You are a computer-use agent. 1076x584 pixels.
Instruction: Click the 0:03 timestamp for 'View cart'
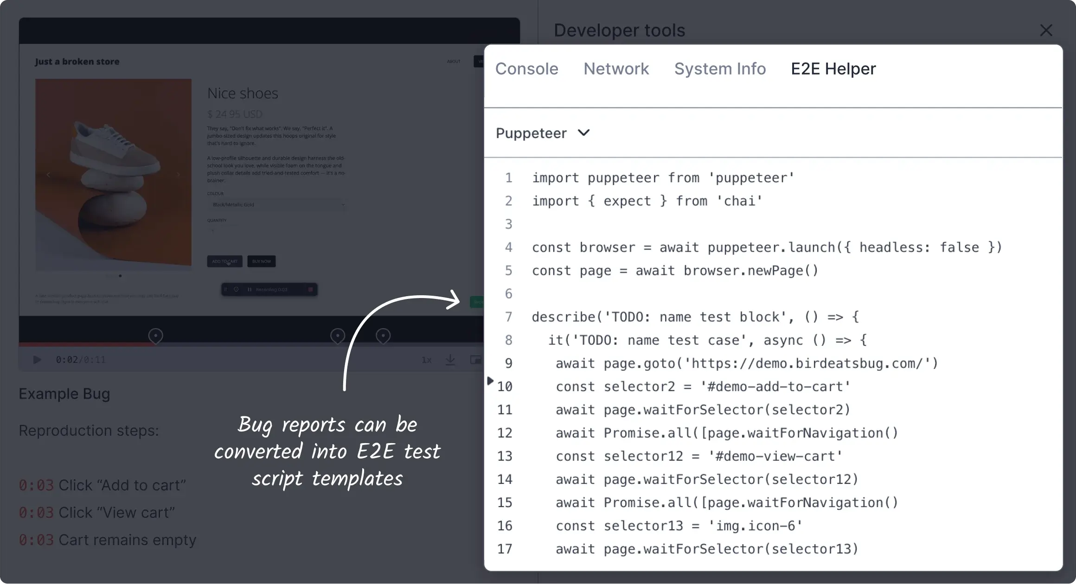pos(36,513)
